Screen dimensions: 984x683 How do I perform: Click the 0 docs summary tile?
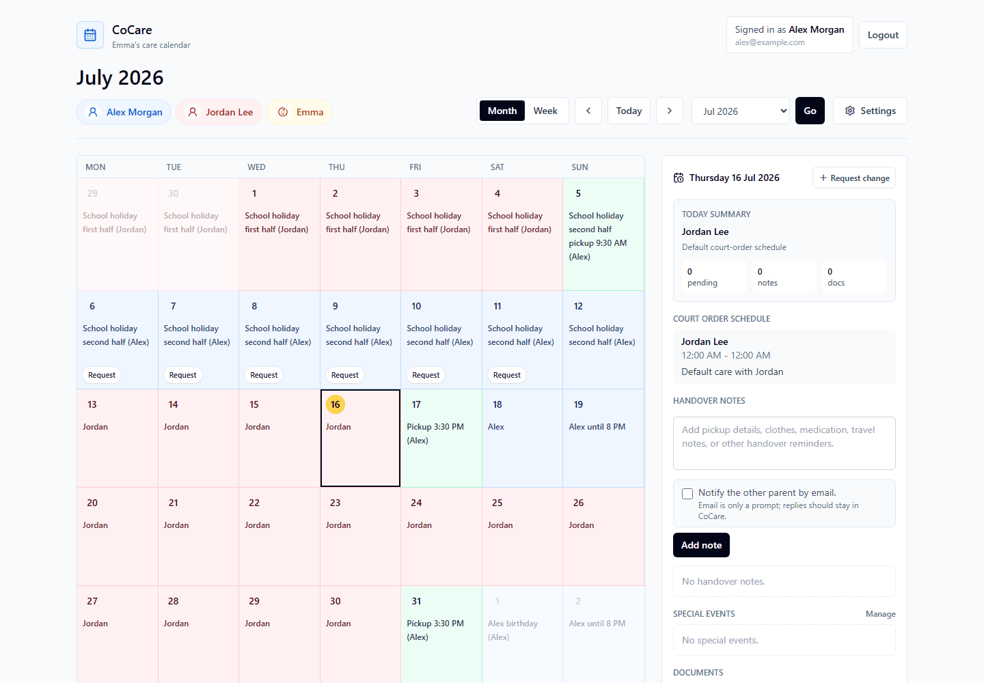[854, 277]
